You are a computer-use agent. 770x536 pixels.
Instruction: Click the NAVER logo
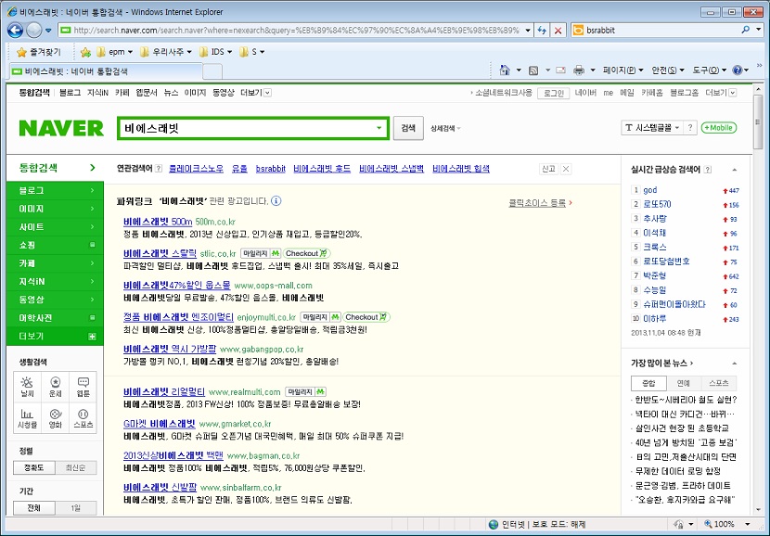[x=61, y=128]
